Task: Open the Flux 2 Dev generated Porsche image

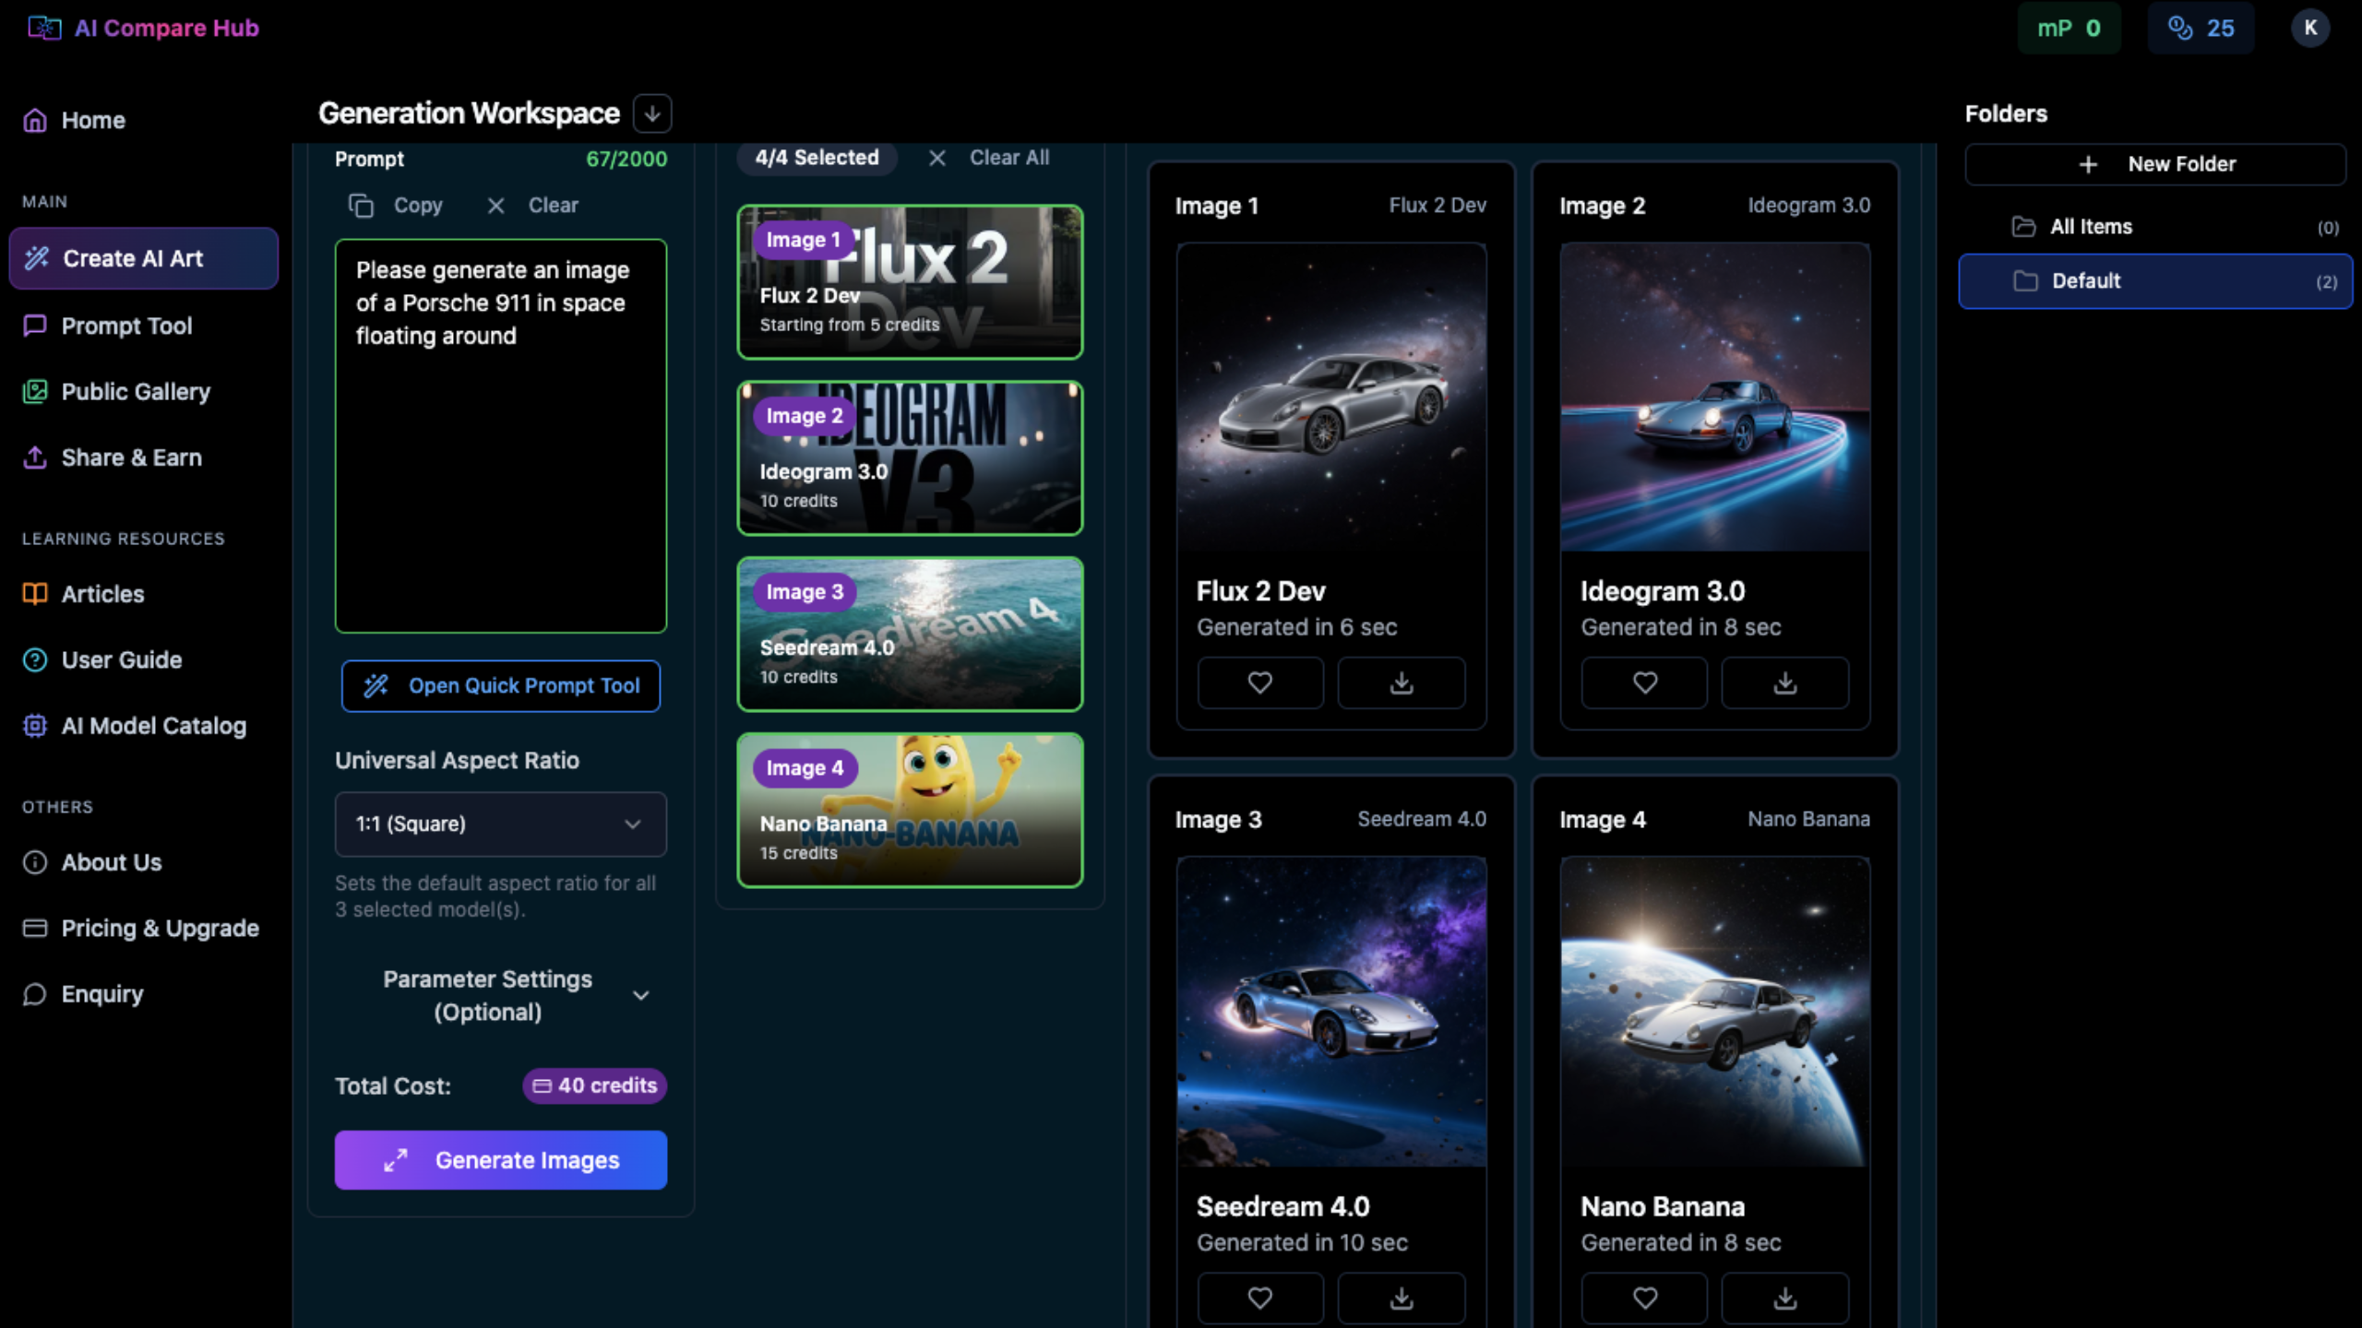Action: [x=1331, y=397]
